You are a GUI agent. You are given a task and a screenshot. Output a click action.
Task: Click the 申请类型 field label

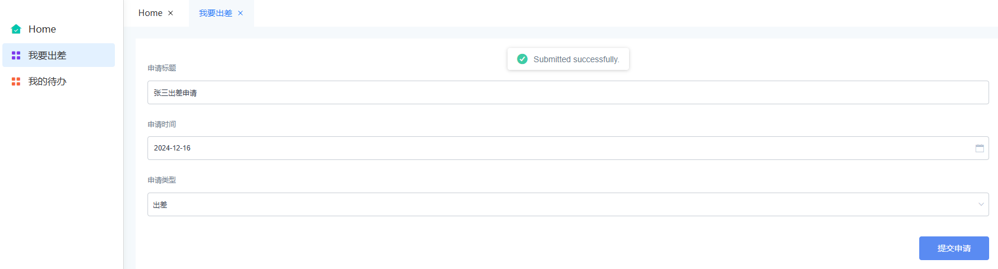[162, 180]
